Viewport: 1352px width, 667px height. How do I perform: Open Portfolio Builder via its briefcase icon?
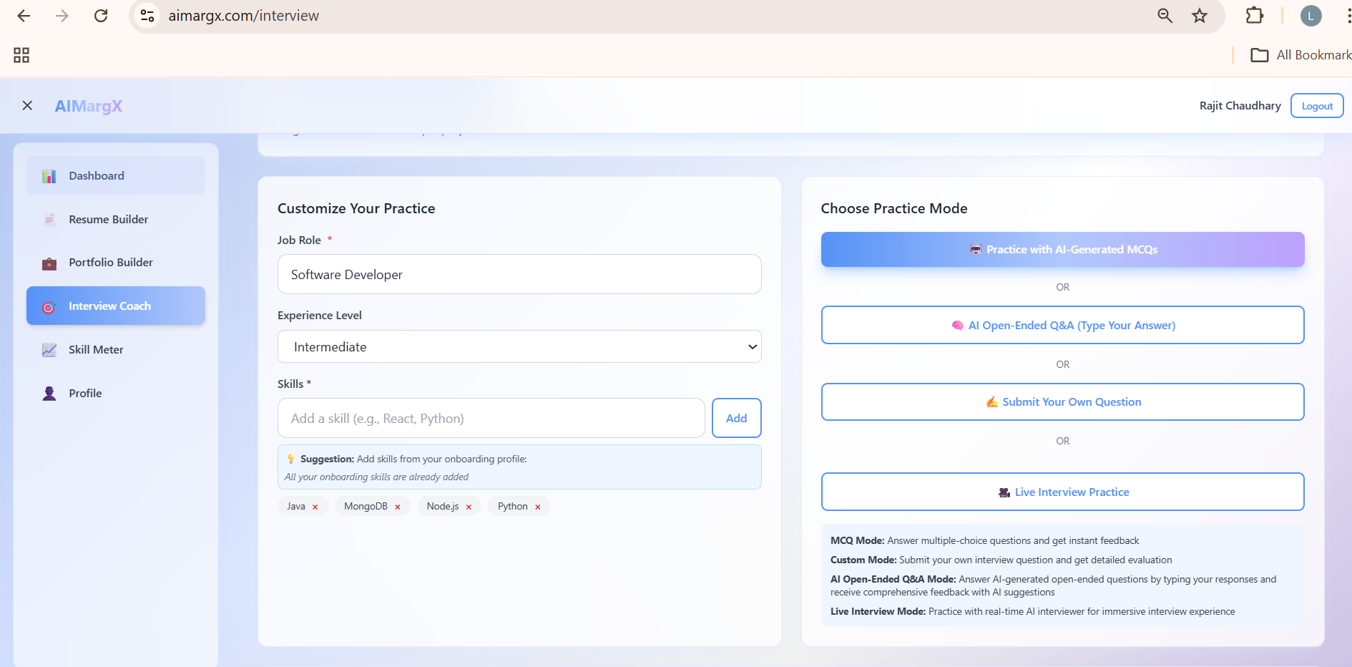pos(49,263)
